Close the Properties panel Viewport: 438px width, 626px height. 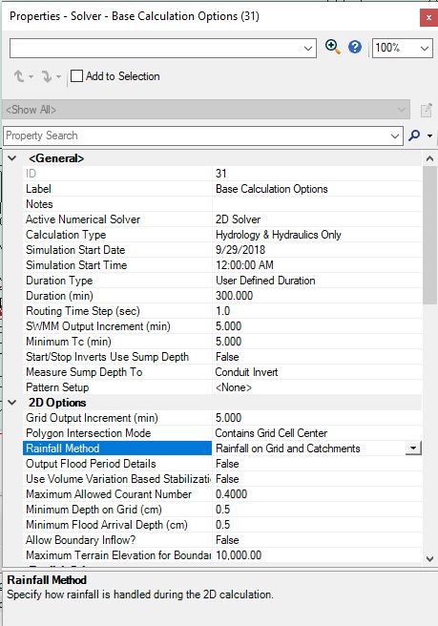[428, 17]
